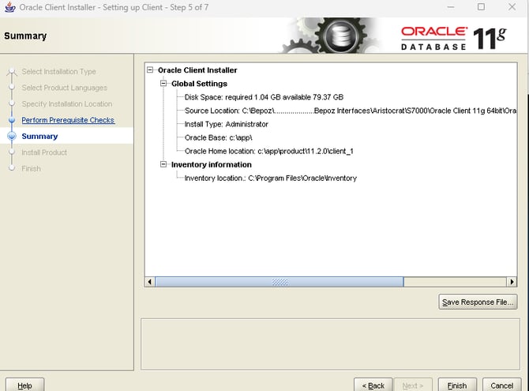
Task: Click the horizontal scrollbar thumb
Action: pyautogui.click(x=280, y=281)
